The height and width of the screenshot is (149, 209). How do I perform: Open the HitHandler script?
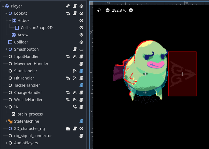(81, 78)
